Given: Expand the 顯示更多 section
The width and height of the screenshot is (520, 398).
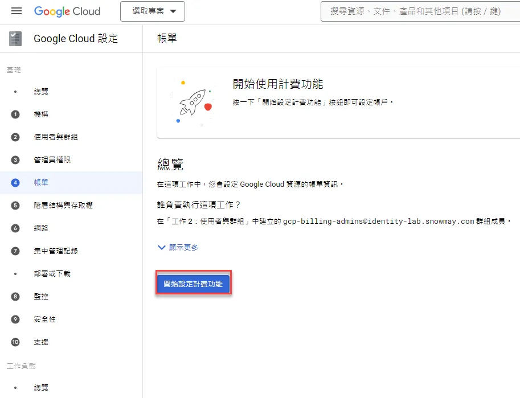Looking at the screenshot, I should (178, 248).
